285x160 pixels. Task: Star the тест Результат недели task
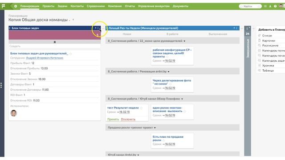coord(141,108)
